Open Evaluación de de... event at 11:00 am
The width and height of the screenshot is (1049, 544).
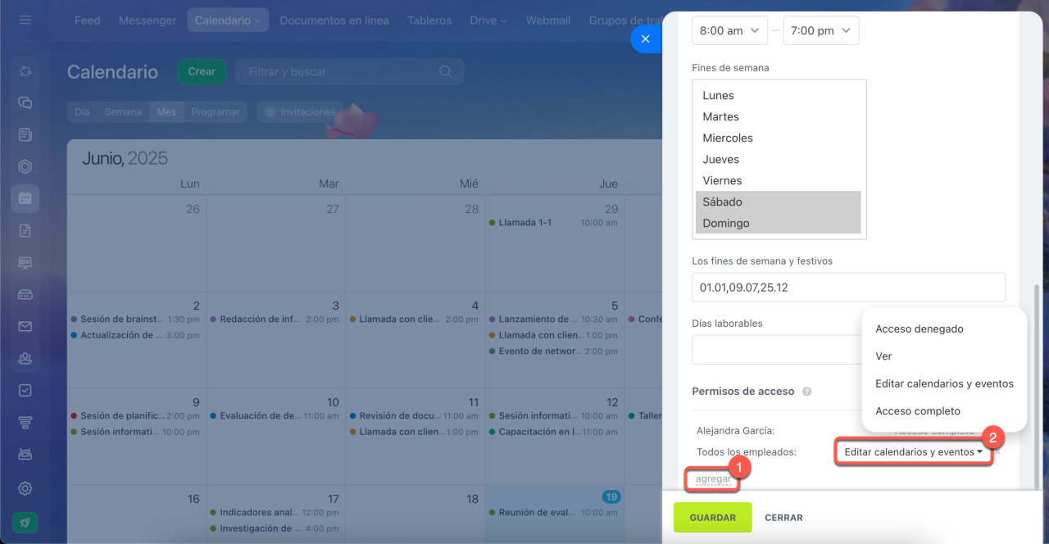click(275, 416)
